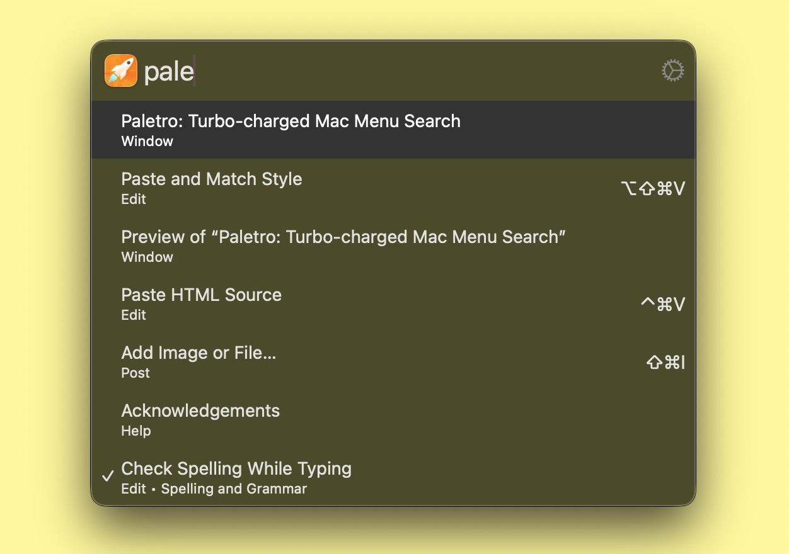This screenshot has height=554, width=789.
Task: Open settings via the gear icon
Action: 672,71
